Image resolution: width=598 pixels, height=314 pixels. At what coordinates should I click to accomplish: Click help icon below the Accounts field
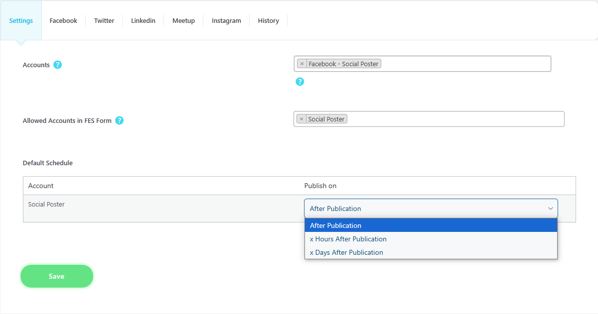pos(299,82)
